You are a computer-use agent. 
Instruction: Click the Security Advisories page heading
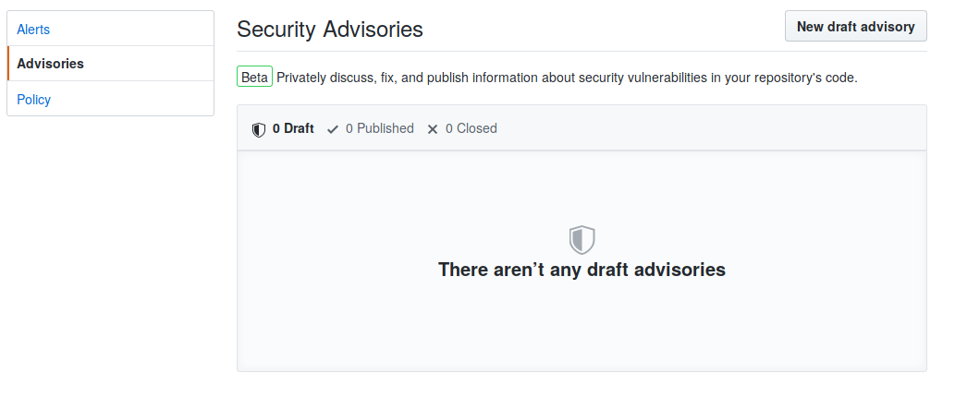pyautogui.click(x=329, y=30)
